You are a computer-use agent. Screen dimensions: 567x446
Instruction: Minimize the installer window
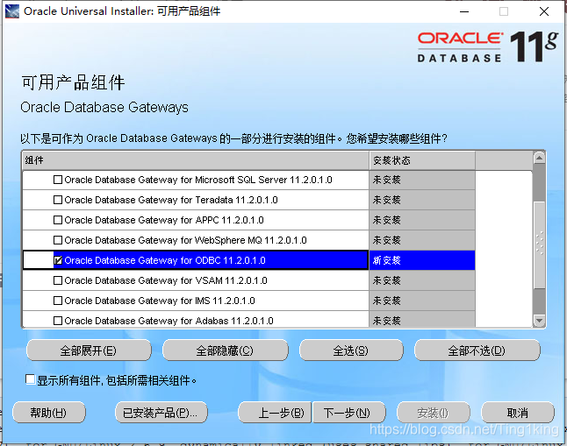pos(464,11)
